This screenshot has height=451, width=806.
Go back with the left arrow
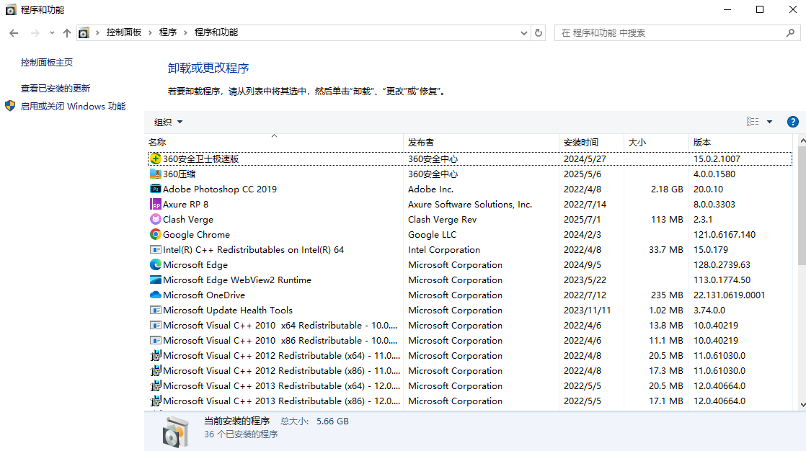[x=14, y=33]
